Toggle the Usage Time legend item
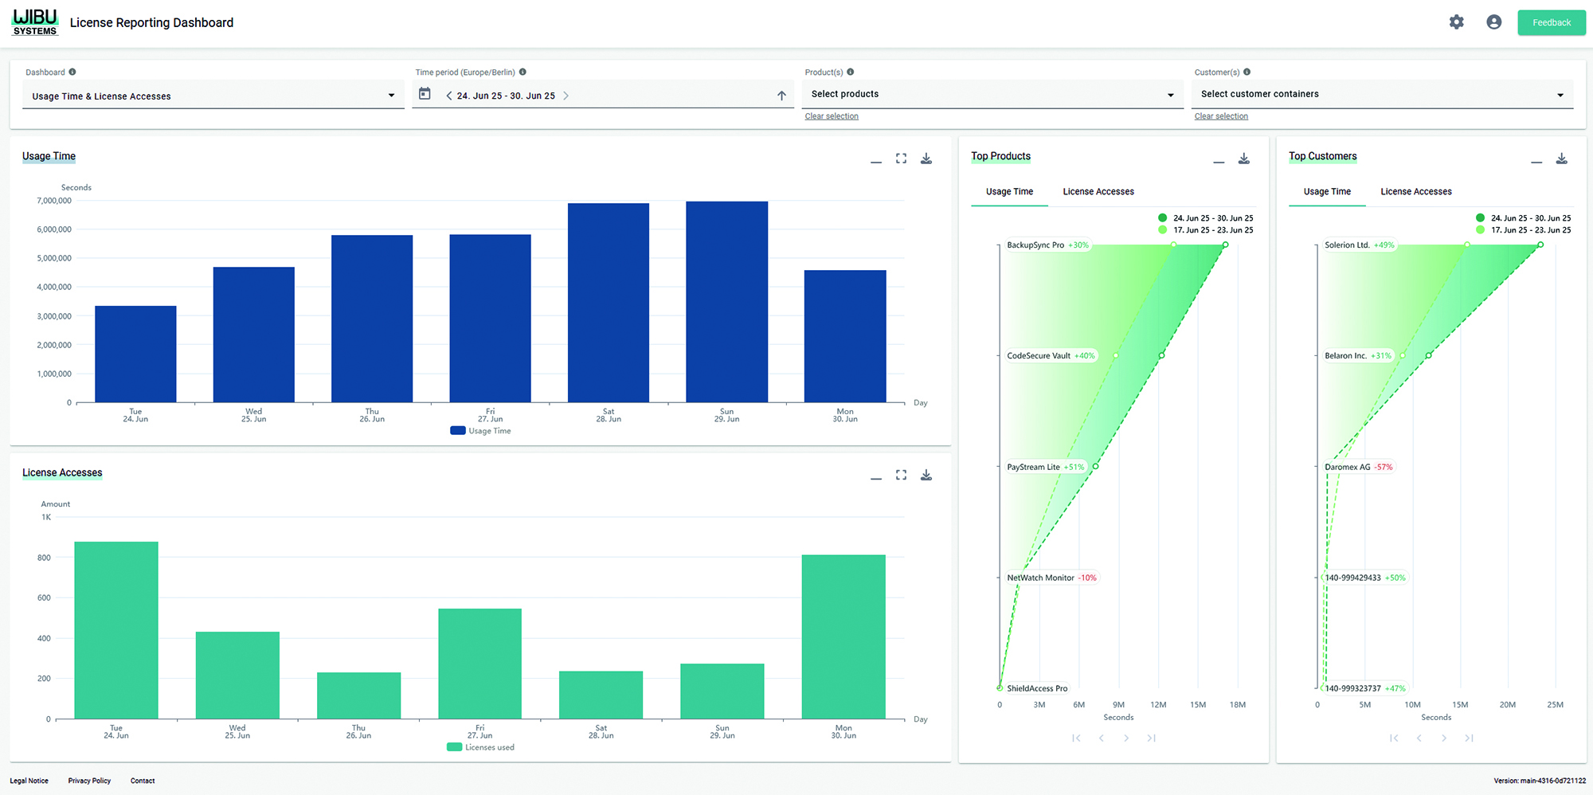Image resolution: width=1593 pixels, height=795 pixels. click(x=480, y=430)
